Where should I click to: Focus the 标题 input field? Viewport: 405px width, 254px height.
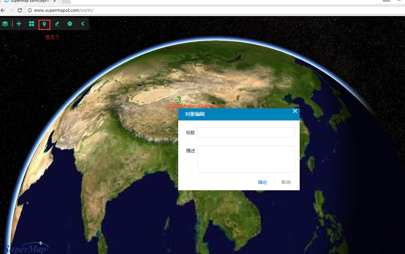click(246, 133)
